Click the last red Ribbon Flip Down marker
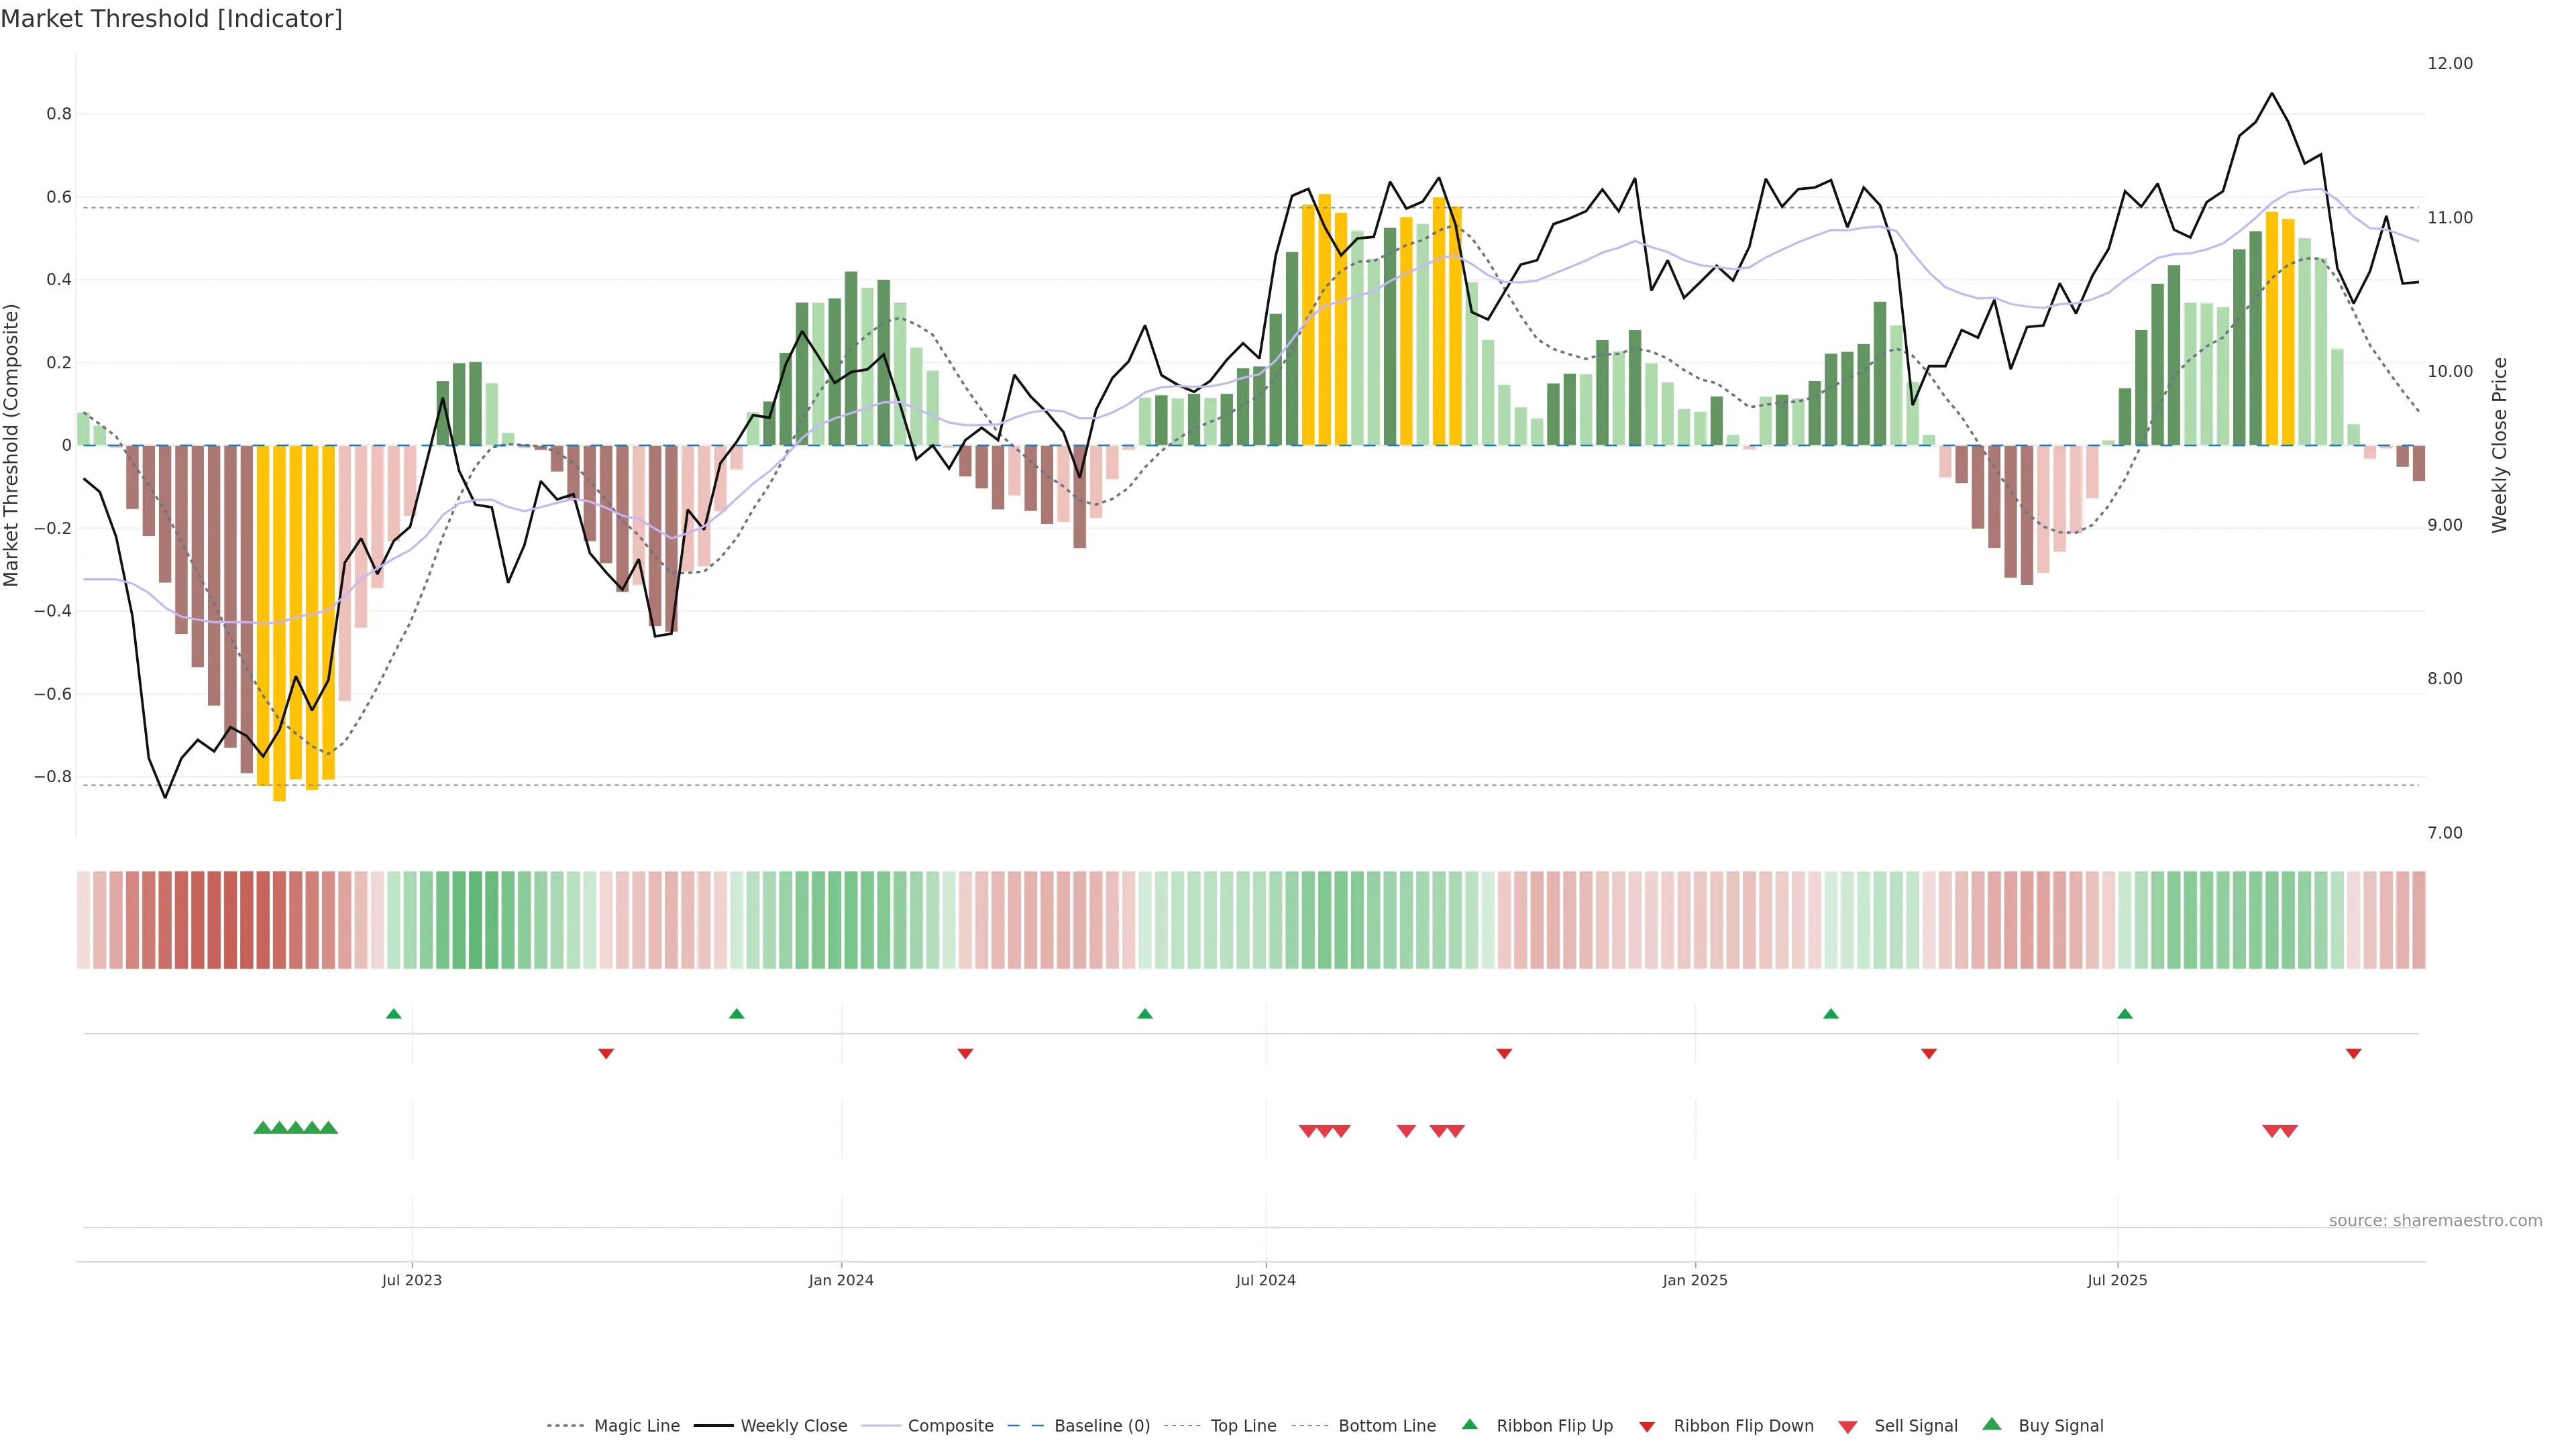Viewport: 2576px width, 1449px height. pyautogui.click(x=2353, y=1054)
